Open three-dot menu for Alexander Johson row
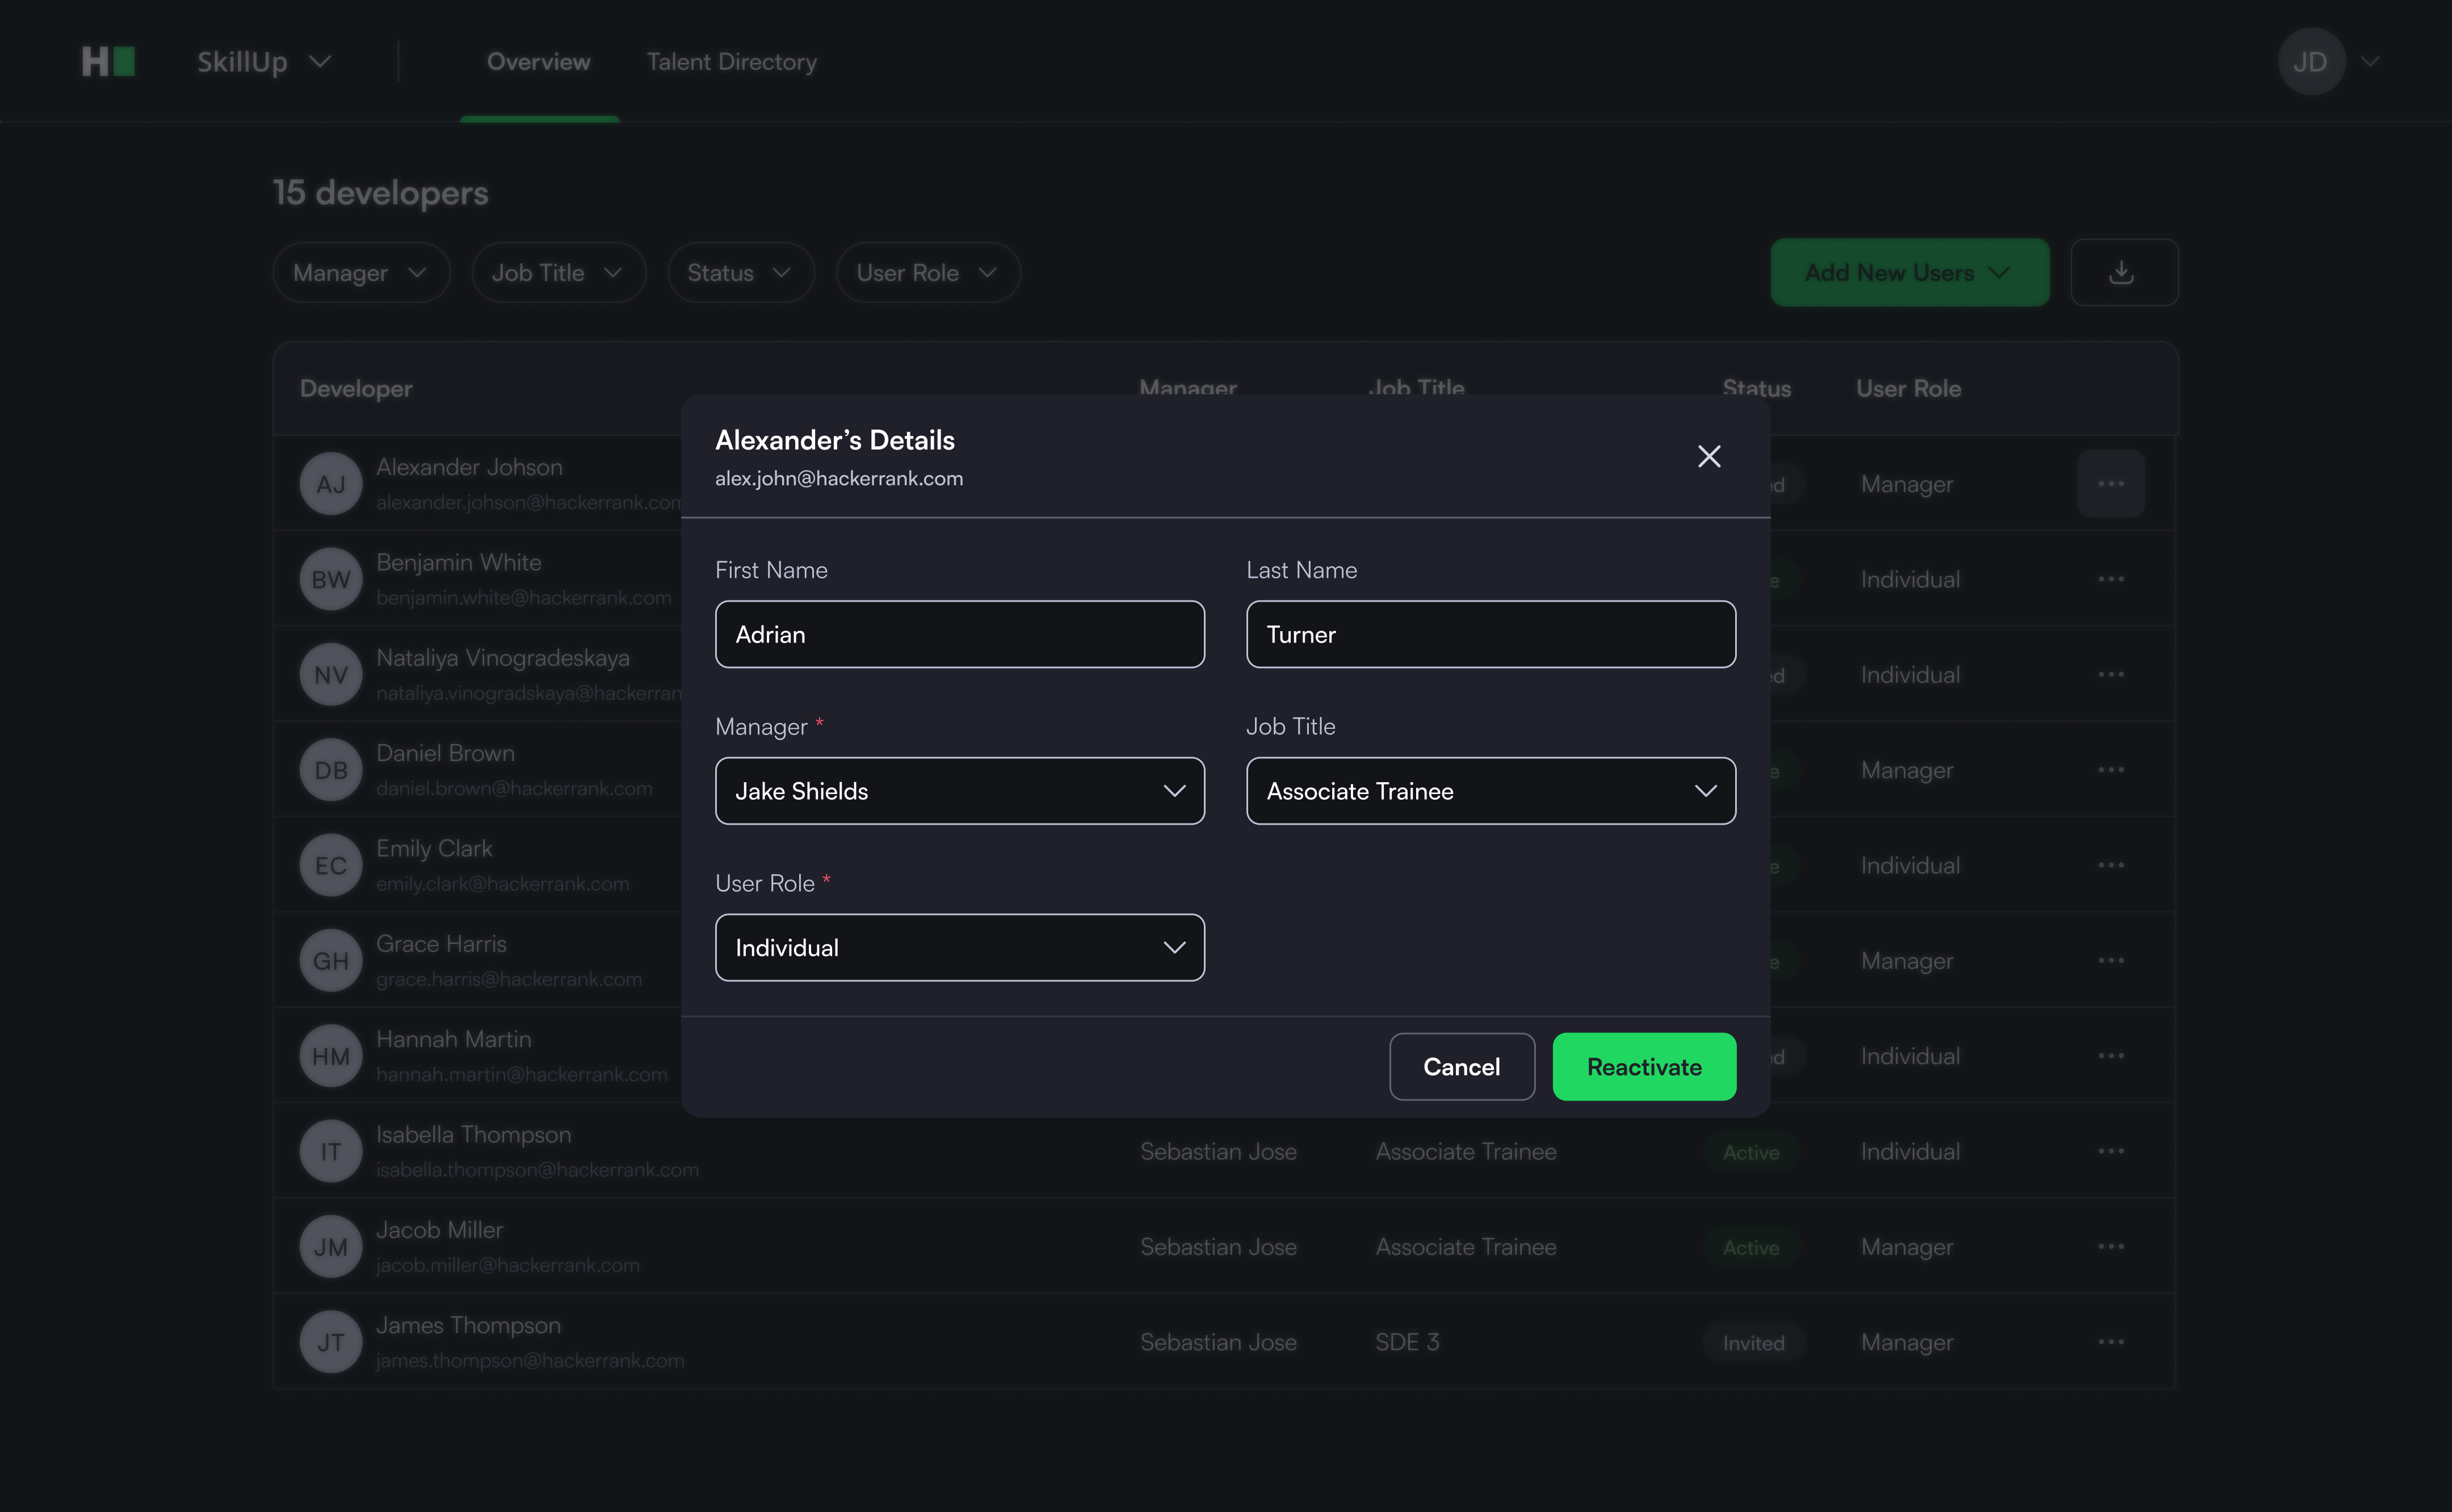Image resolution: width=2452 pixels, height=1512 pixels. click(x=2110, y=484)
